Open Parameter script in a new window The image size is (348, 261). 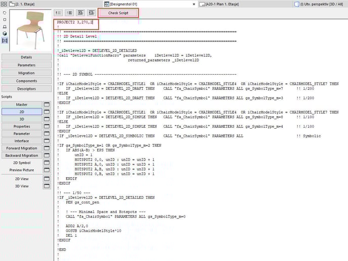coord(47,134)
